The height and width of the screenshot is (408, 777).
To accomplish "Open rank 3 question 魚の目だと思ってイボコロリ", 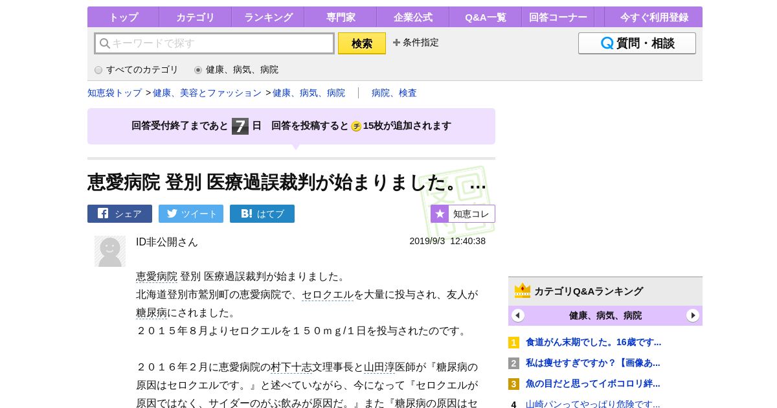I will (x=593, y=383).
